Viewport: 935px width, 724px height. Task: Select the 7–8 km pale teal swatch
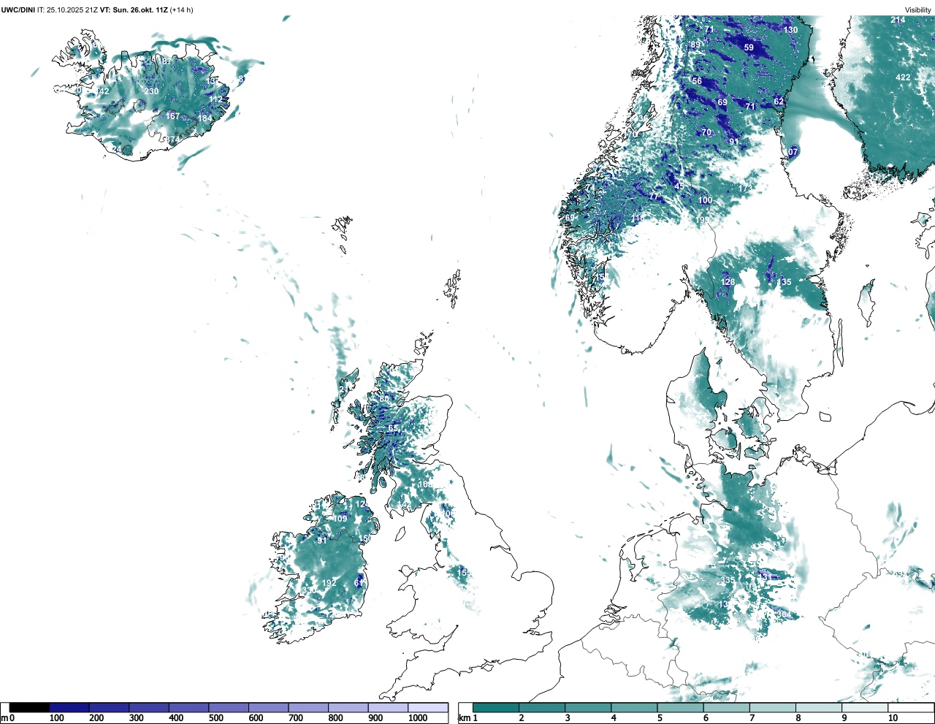pos(772,707)
